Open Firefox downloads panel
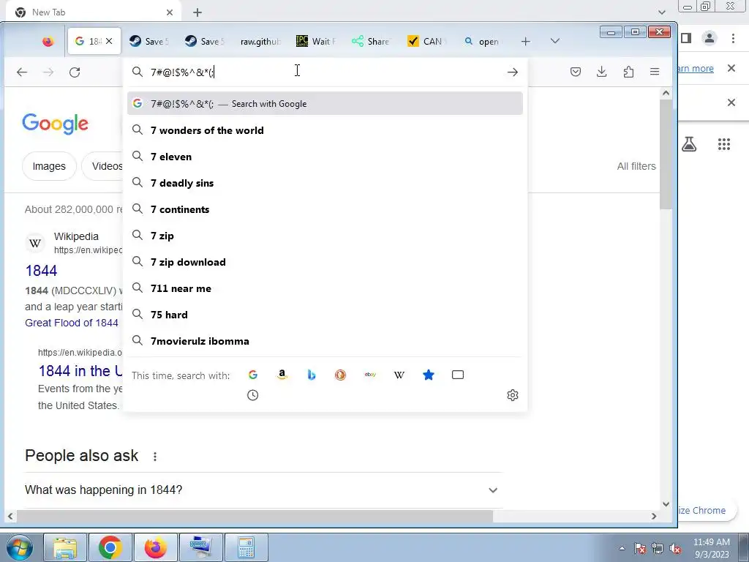749x562 pixels. pos(602,72)
